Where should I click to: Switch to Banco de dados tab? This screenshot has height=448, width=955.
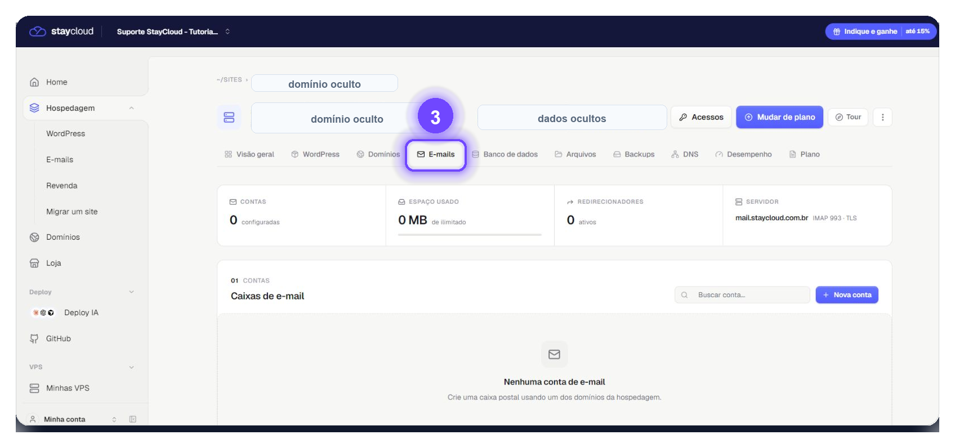coord(505,154)
